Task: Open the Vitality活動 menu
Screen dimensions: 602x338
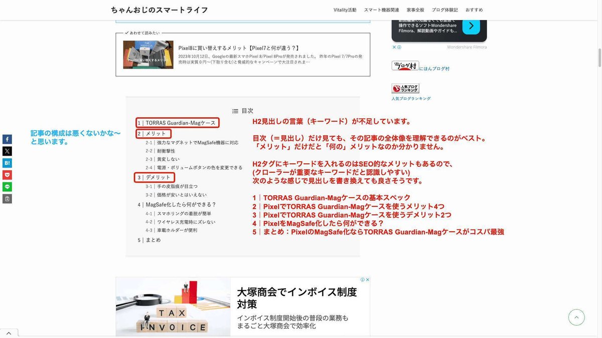Action: tap(345, 10)
